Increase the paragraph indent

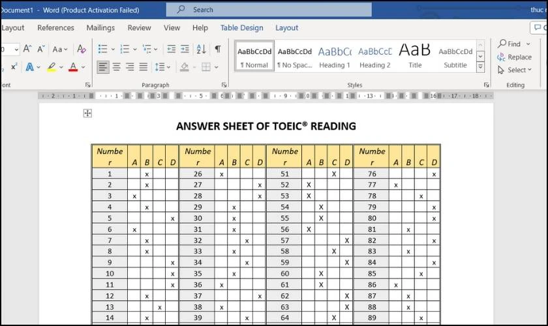(185, 49)
